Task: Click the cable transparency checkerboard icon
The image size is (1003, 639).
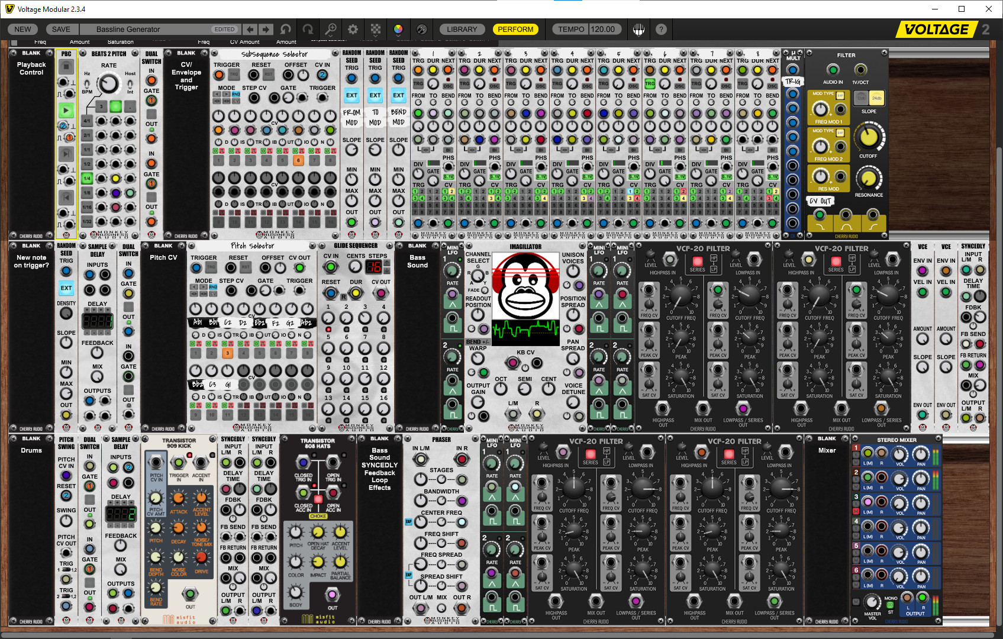Action: [376, 29]
